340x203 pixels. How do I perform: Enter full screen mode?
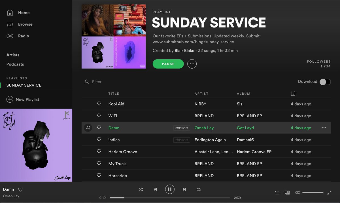[x=329, y=193]
